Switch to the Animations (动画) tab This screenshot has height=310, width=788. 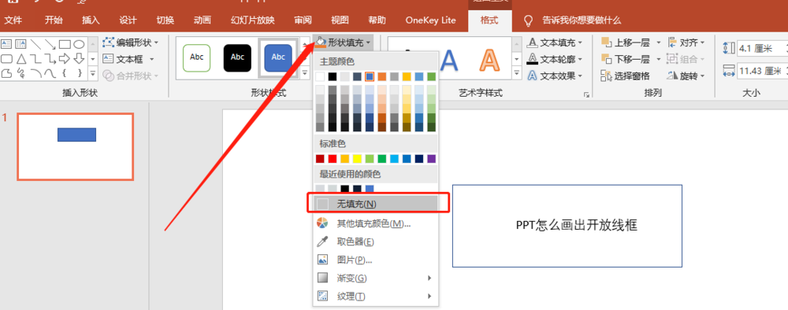[202, 20]
